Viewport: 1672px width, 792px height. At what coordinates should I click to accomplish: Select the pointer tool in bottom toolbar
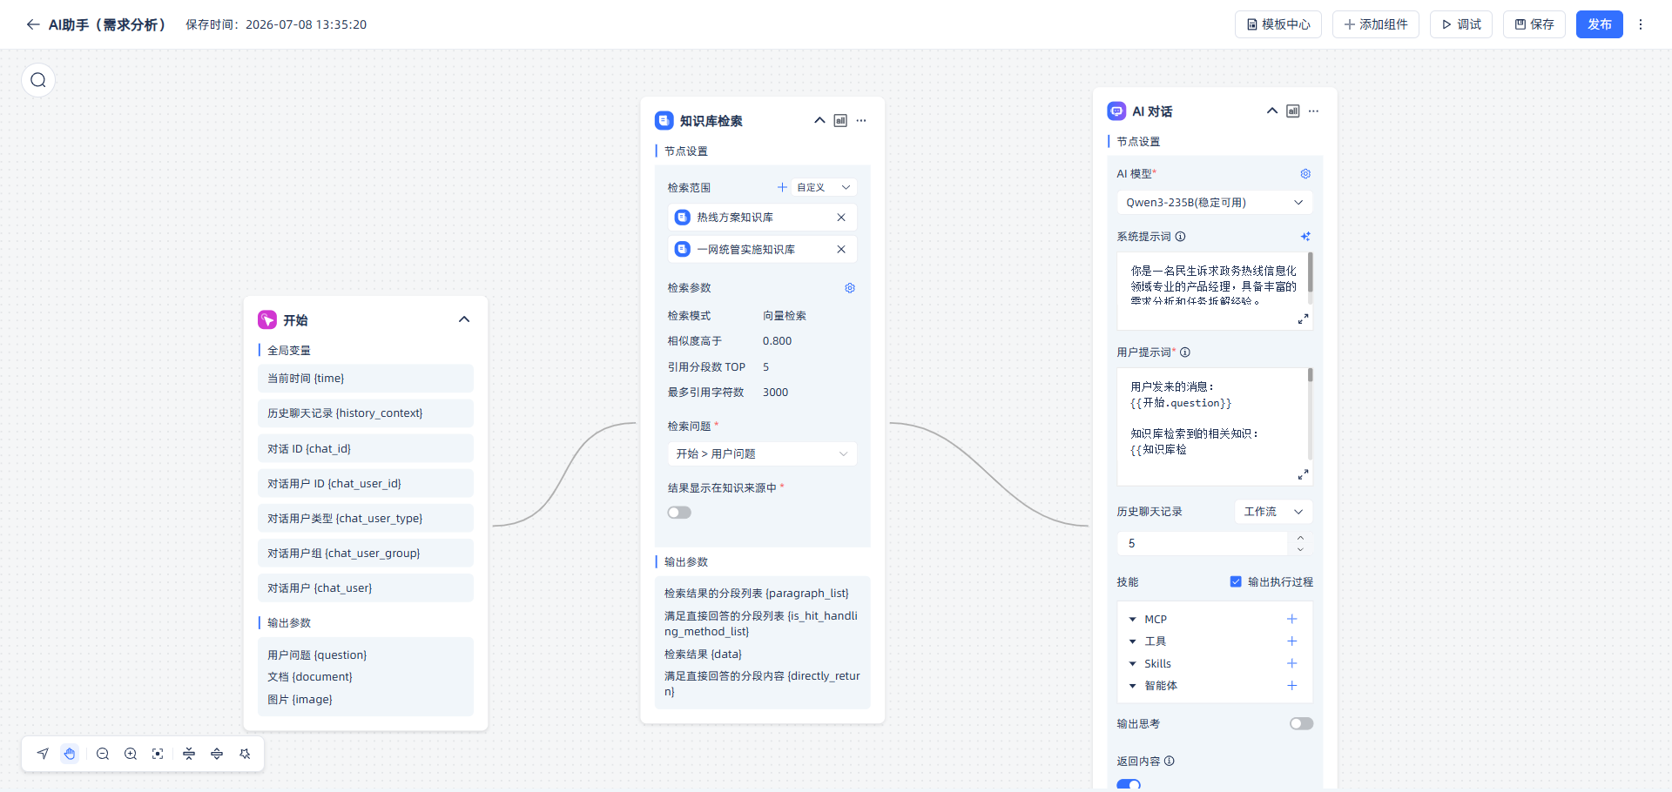click(x=43, y=754)
